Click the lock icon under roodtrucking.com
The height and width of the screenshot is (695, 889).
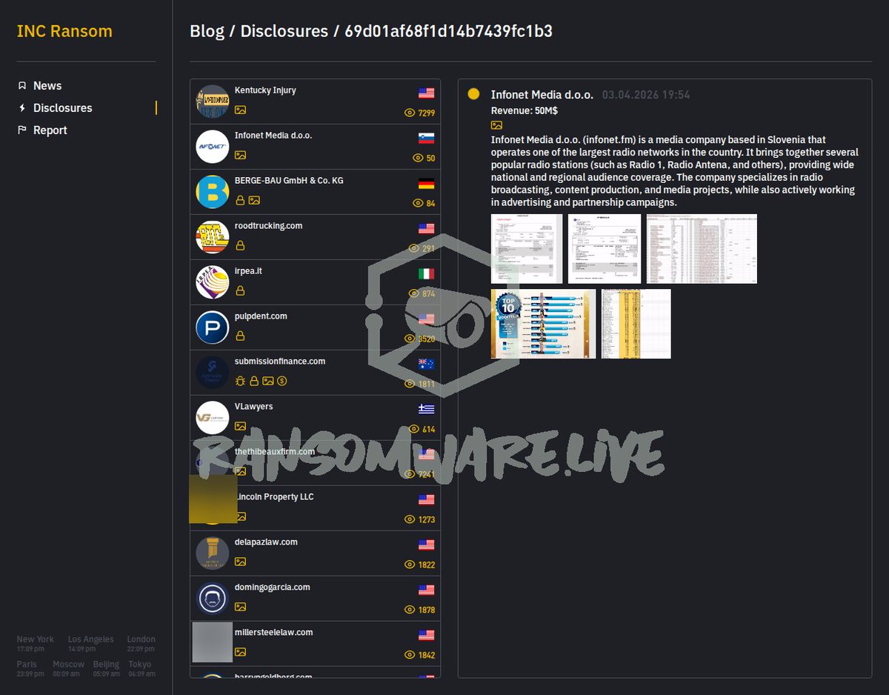click(240, 245)
